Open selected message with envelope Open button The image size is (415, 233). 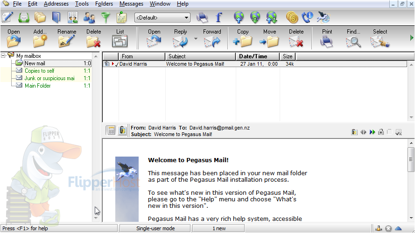click(154, 38)
